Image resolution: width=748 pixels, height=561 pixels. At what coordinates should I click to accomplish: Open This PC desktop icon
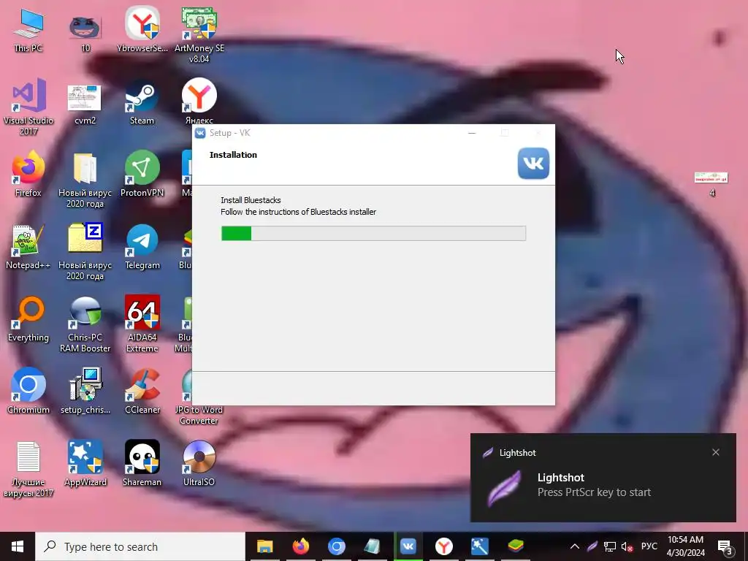coord(28,31)
